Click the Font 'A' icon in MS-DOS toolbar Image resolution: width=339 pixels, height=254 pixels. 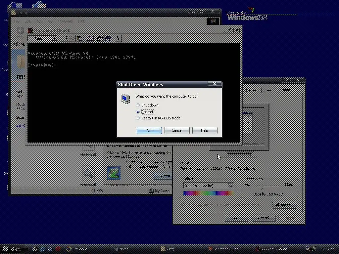point(118,38)
